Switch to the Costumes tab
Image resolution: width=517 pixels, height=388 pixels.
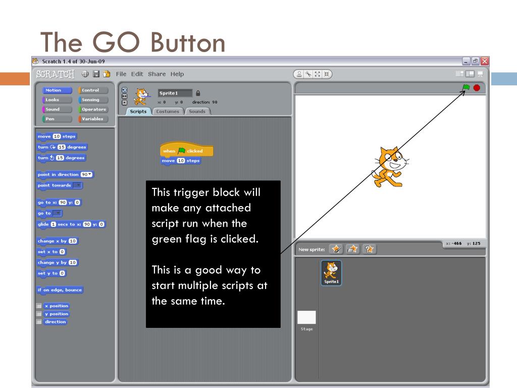168,112
